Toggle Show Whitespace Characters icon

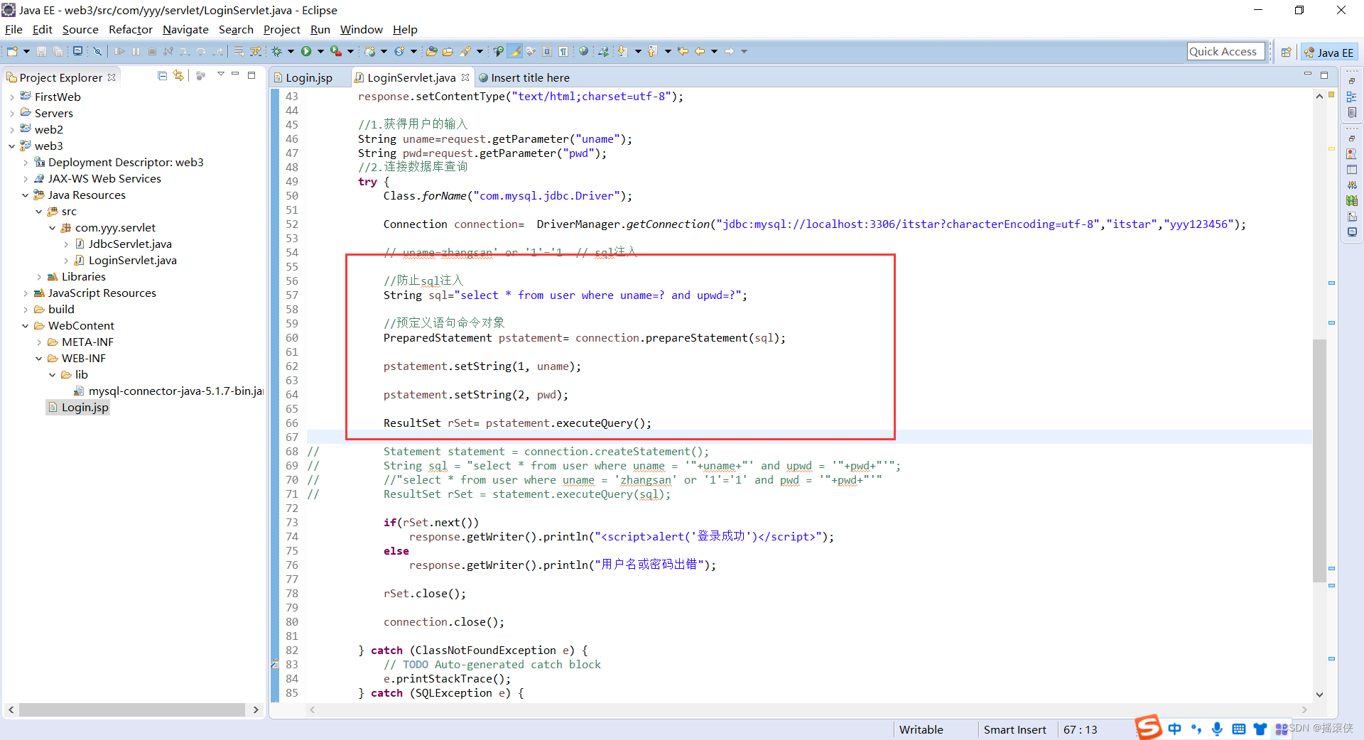(563, 51)
